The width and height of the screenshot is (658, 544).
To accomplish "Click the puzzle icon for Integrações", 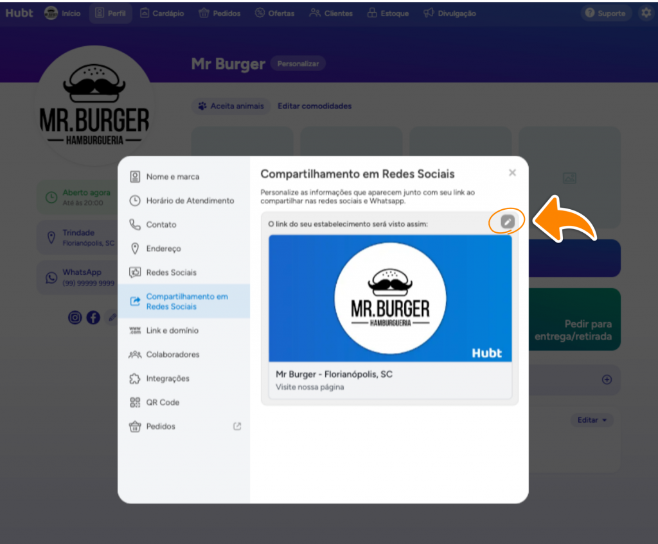I will point(135,378).
